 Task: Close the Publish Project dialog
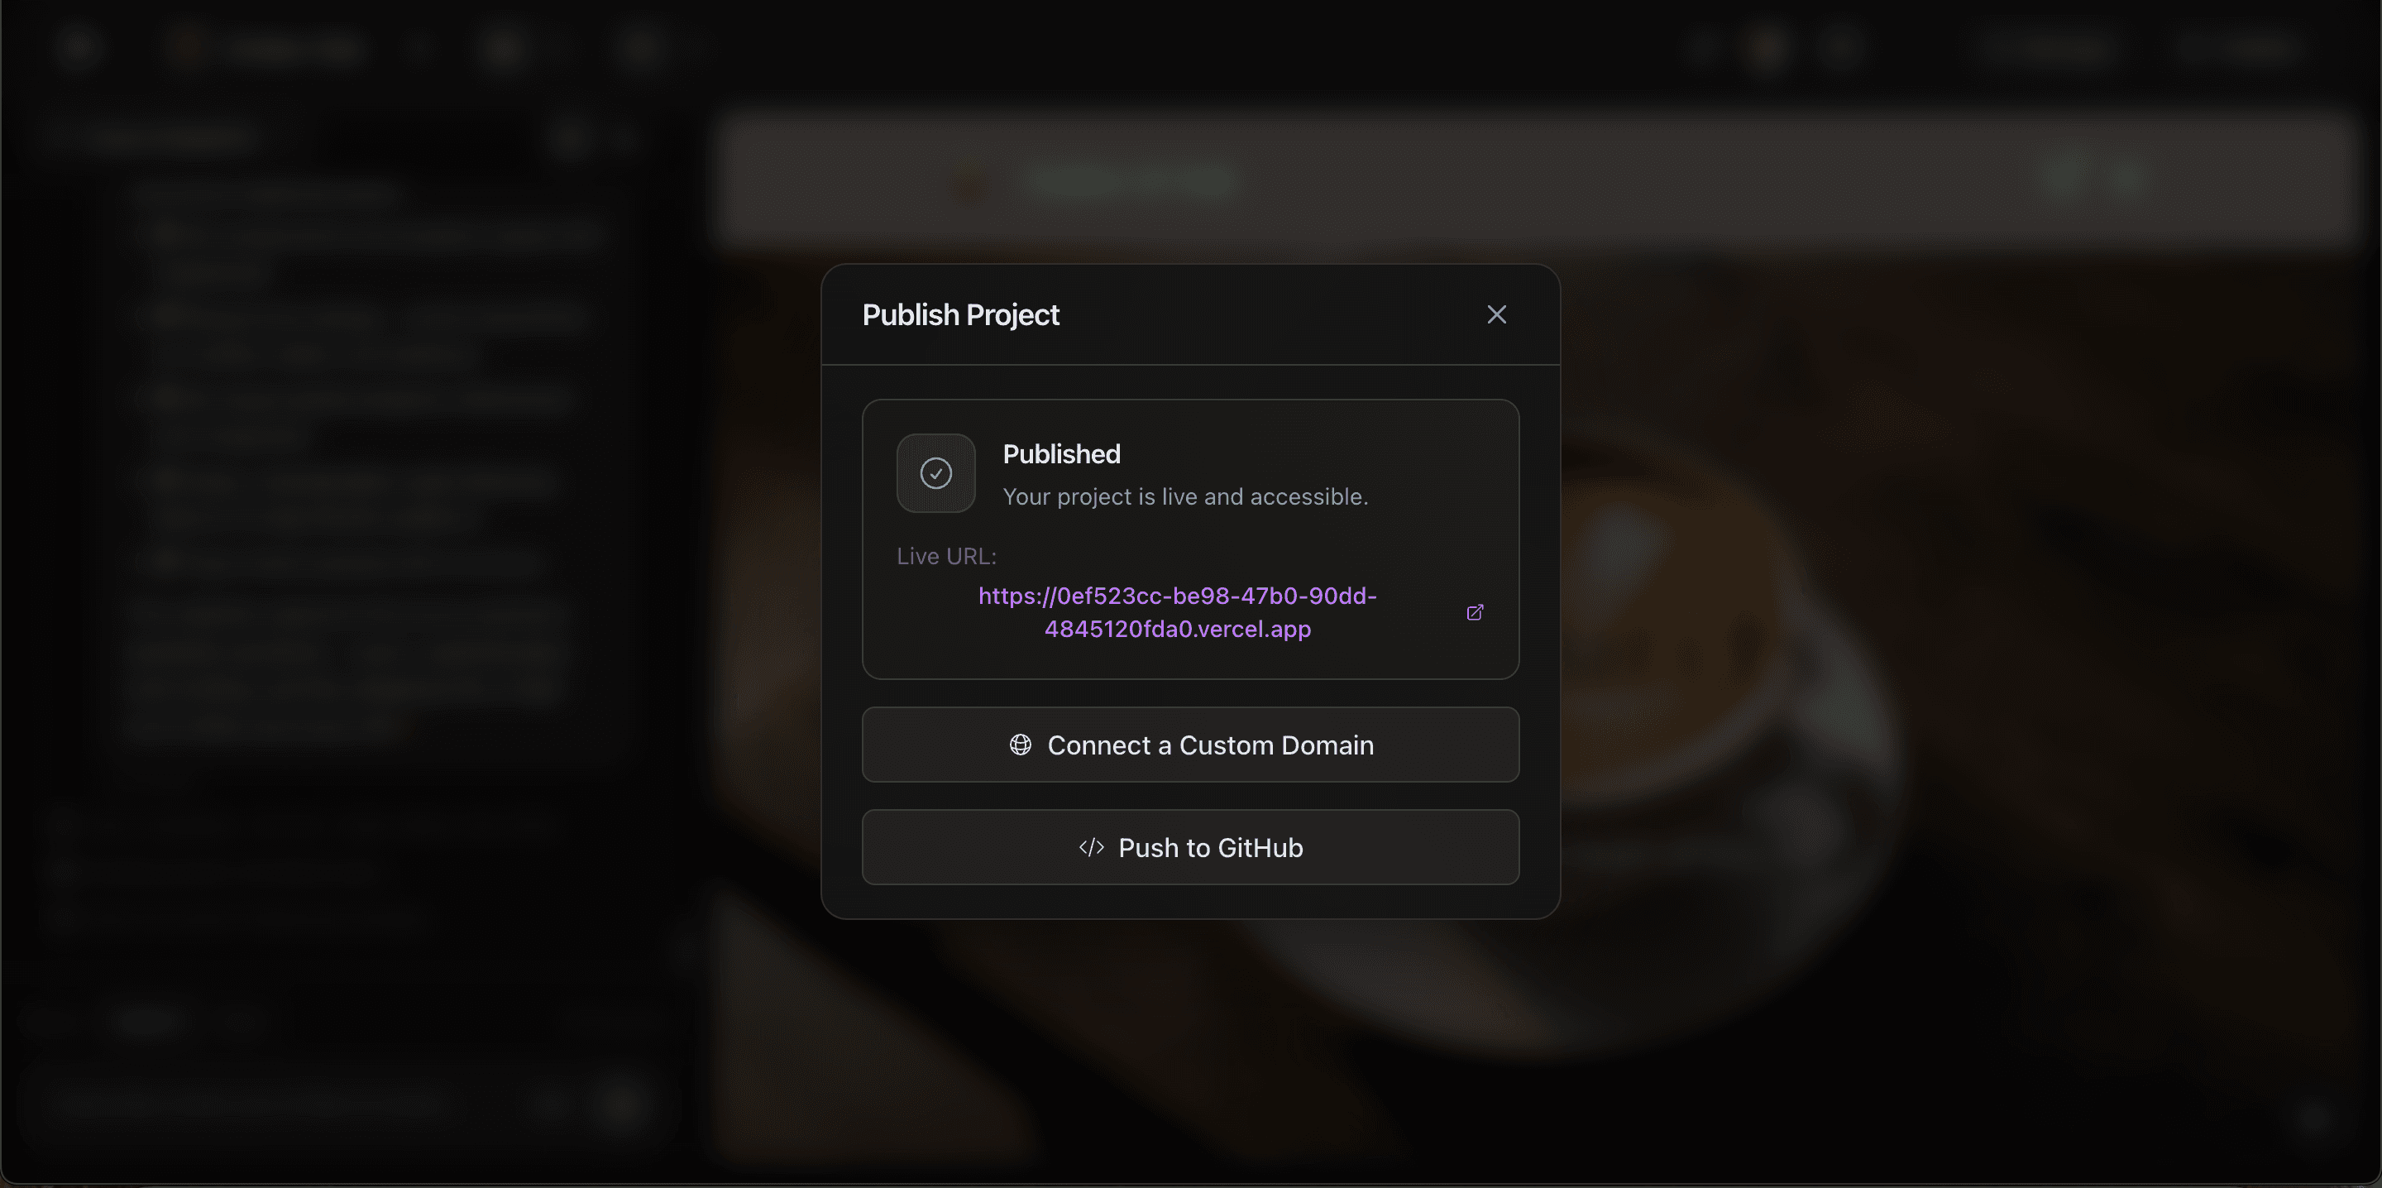tap(1497, 314)
